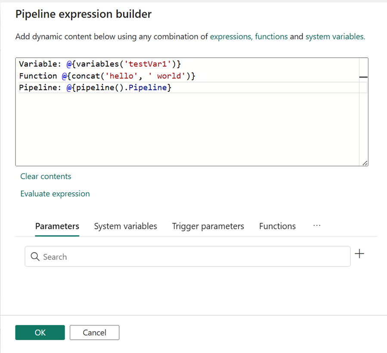Click Clear contents

click(x=45, y=176)
